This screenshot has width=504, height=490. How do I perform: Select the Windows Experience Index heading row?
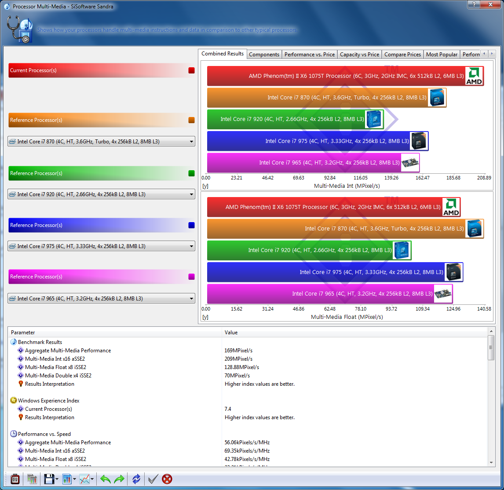click(x=248, y=400)
